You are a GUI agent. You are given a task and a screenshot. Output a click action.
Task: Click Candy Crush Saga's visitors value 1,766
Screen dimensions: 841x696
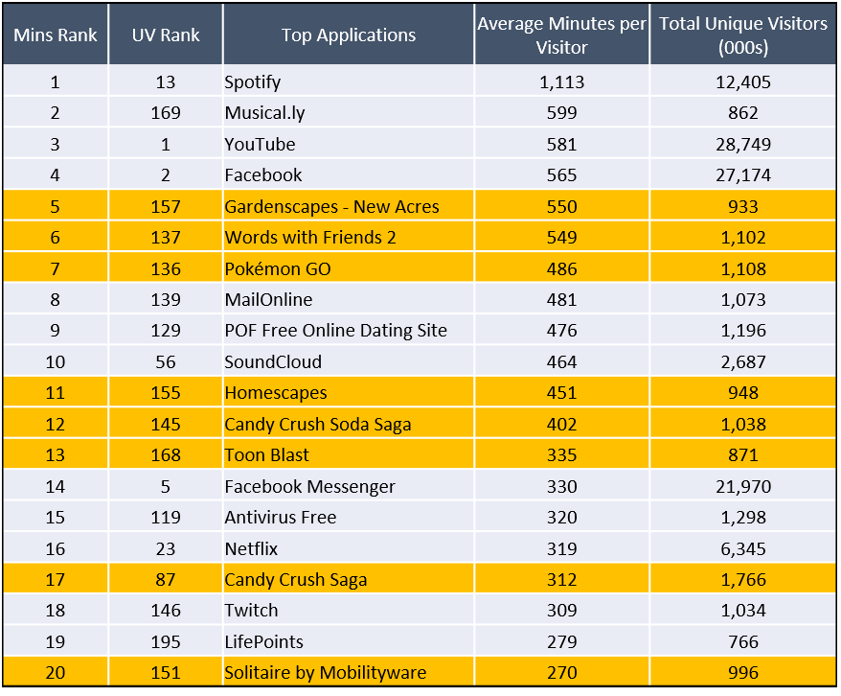point(743,580)
